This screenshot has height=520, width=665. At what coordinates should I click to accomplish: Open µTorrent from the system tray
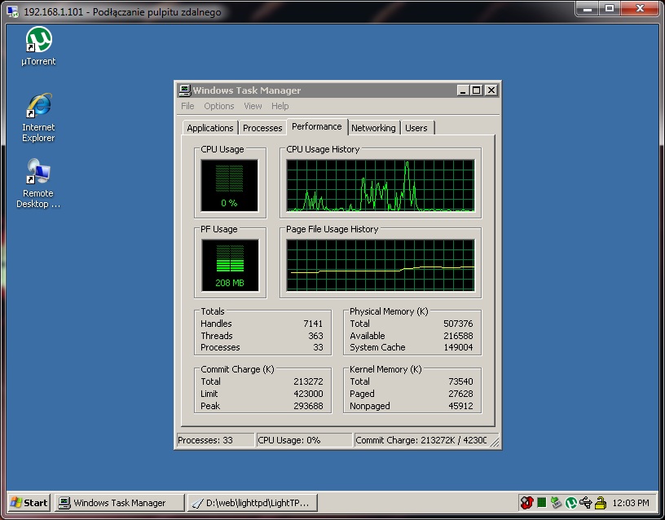570,503
